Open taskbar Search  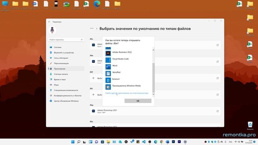[79, 142]
